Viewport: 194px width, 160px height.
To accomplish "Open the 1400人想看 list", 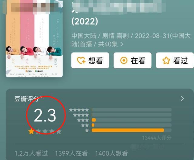I will click(x=111, y=153).
